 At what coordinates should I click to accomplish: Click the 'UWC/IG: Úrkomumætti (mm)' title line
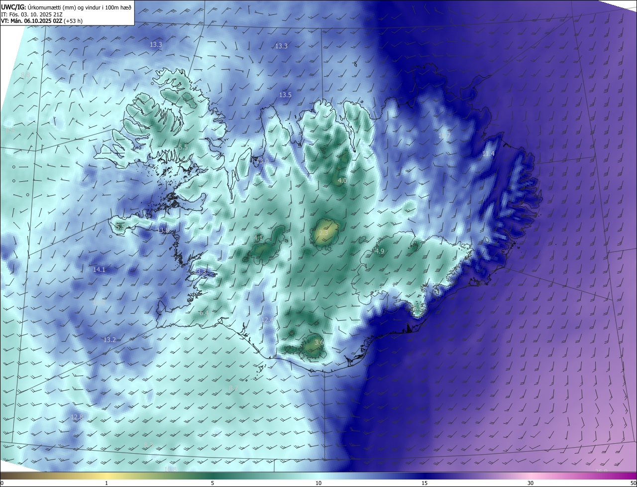click(66, 7)
